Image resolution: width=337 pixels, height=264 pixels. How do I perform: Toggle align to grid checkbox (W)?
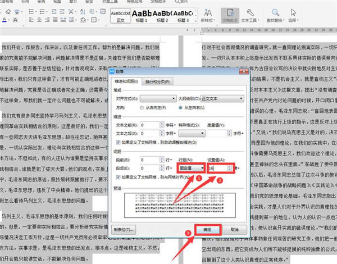pyautogui.click(x=118, y=177)
